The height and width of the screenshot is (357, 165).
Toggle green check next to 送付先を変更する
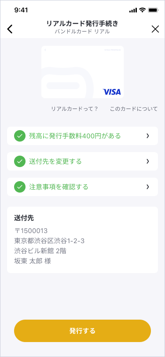tap(20, 161)
